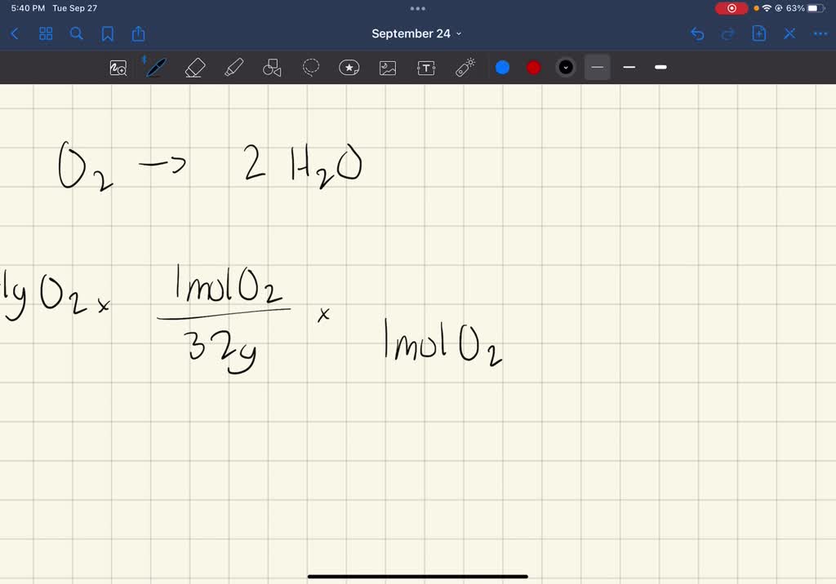Image resolution: width=836 pixels, height=584 pixels.
Task: Select the Pen tool
Action: click(156, 68)
